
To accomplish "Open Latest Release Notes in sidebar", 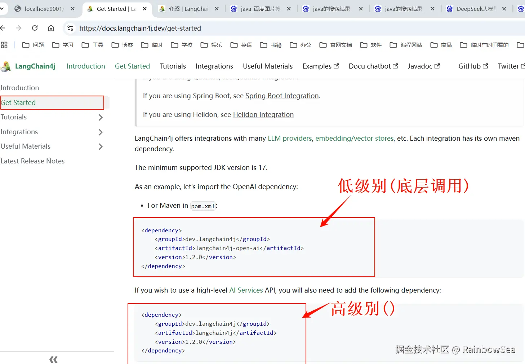I will pos(32,161).
